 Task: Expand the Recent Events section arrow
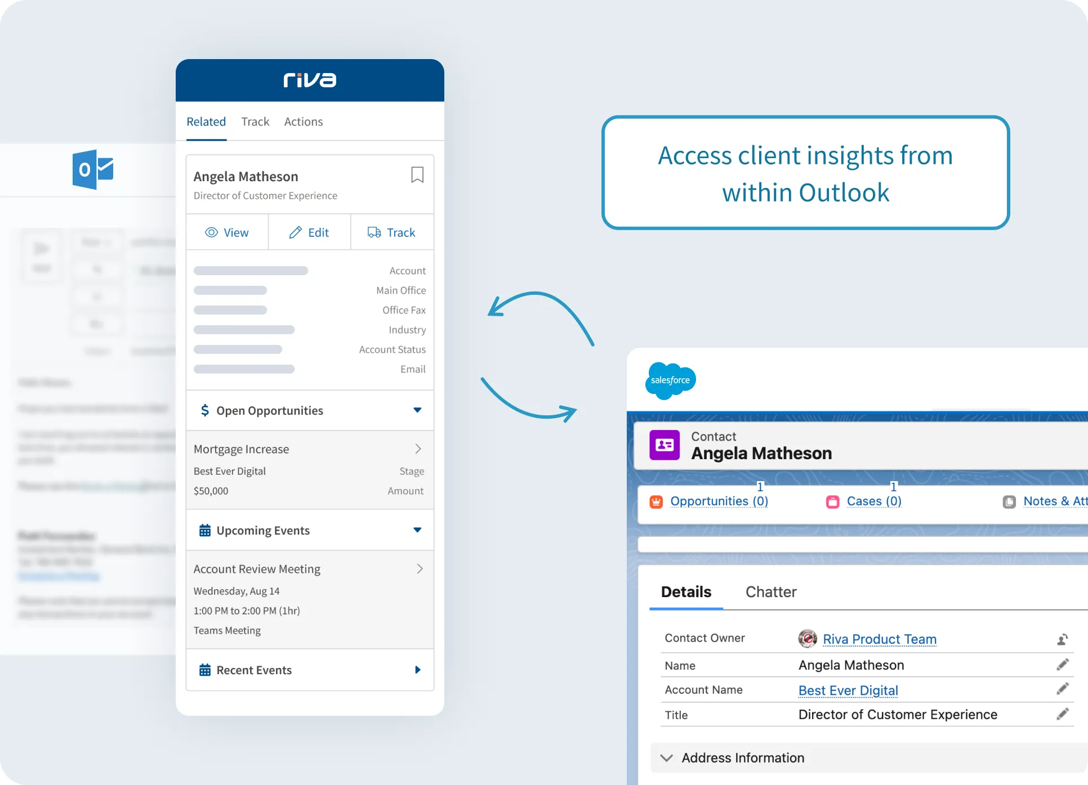click(417, 670)
